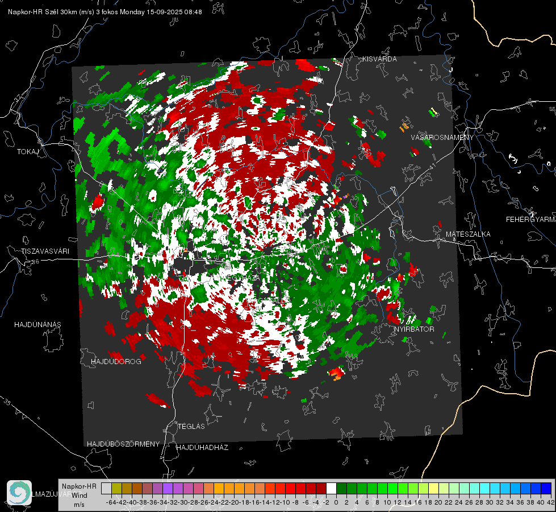Click road number 41 near Vásárosnamény

(x=432, y=166)
